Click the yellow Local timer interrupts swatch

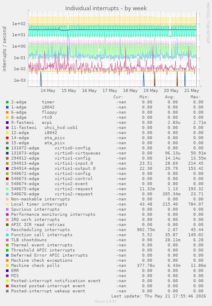pyautogui.click(x=7, y=204)
